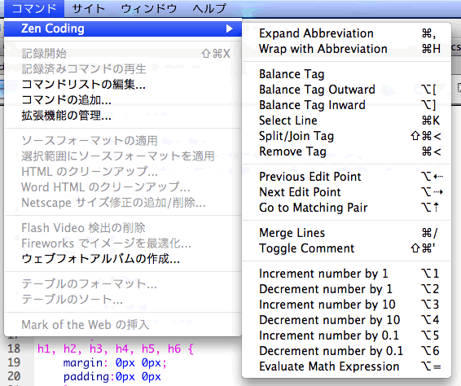
Task: Choose Evaluate Math Expression
Action: [x=346, y=366]
